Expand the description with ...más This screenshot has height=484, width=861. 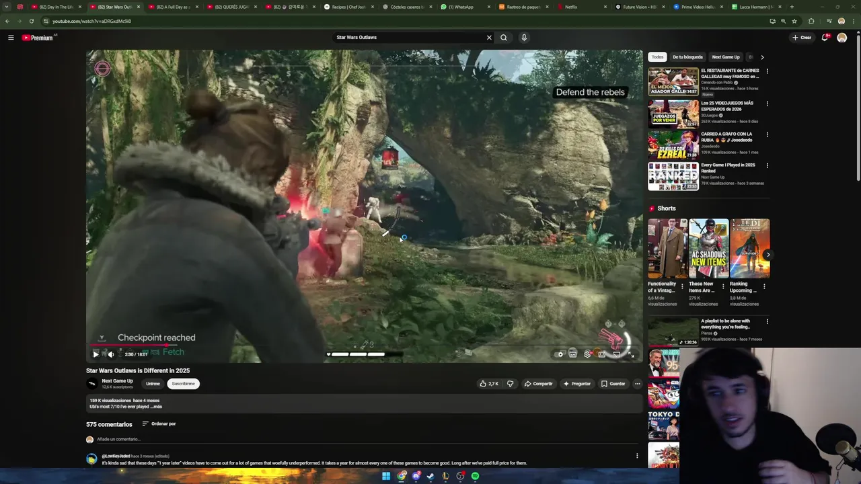[155, 407]
